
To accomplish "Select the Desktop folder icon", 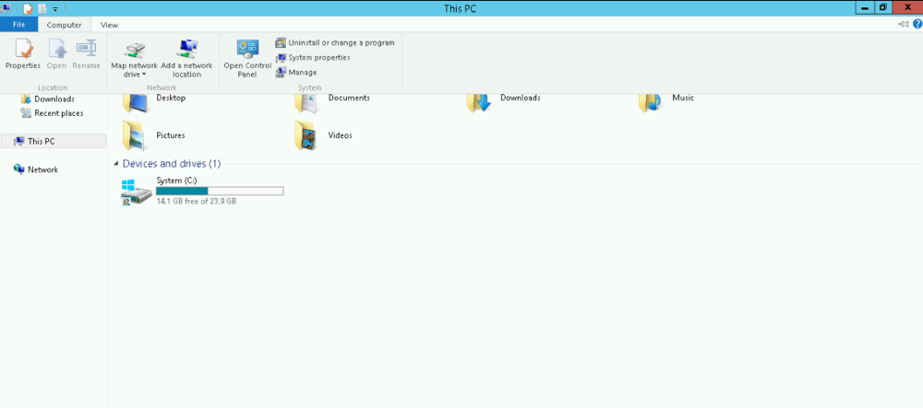I will pyautogui.click(x=136, y=101).
